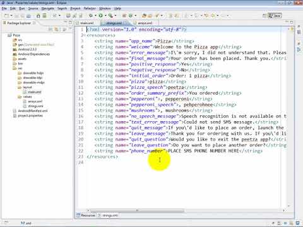
Task: Open the Android Virtual Device Manager icon
Action: (x=44, y=16)
